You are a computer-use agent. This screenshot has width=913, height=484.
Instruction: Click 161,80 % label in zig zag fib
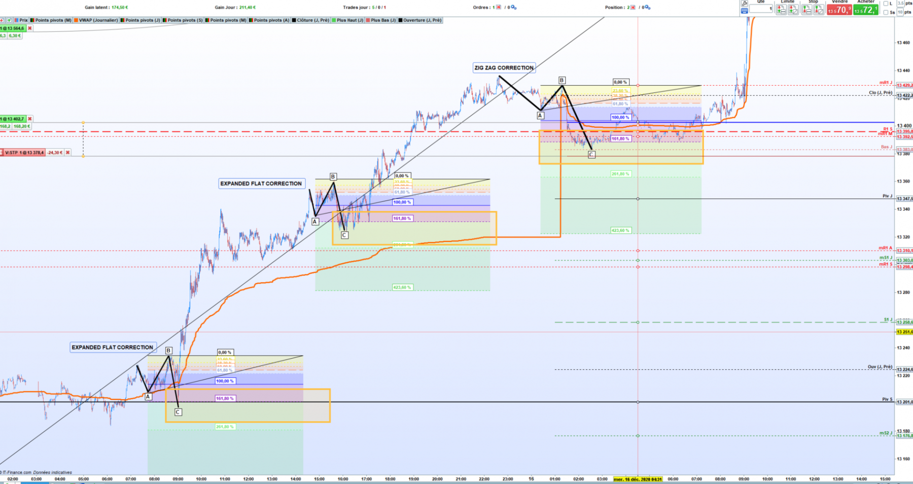point(620,139)
